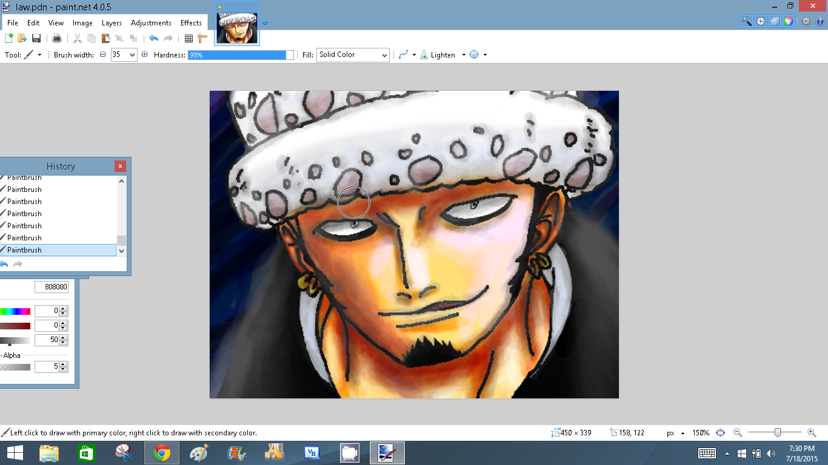Screen dimensions: 828x465
Task: Click the Open file icon
Action: click(x=22, y=38)
